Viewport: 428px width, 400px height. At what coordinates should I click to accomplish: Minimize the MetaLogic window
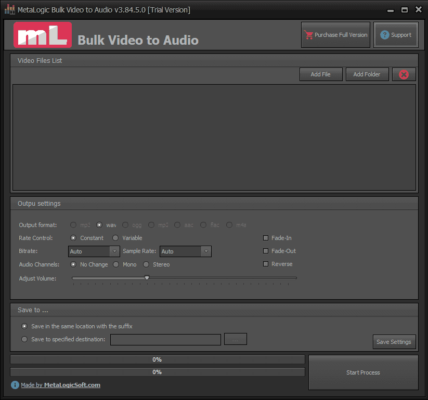[391, 10]
